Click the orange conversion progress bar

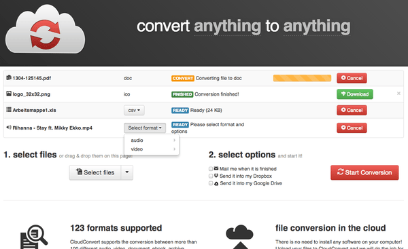click(302, 78)
